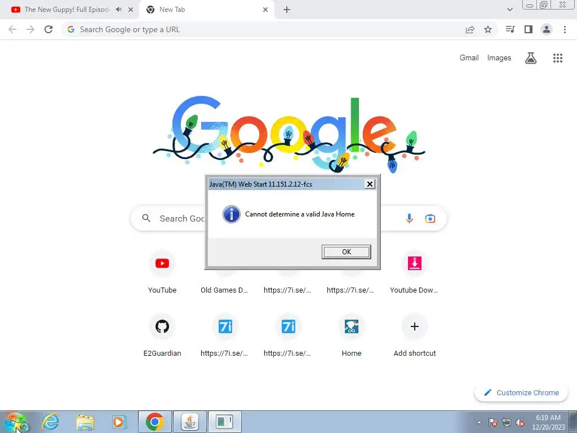Viewport: 577px width, 433px height.
Task: Open the taskbar clock and date
Action: [x=548, y=422]
